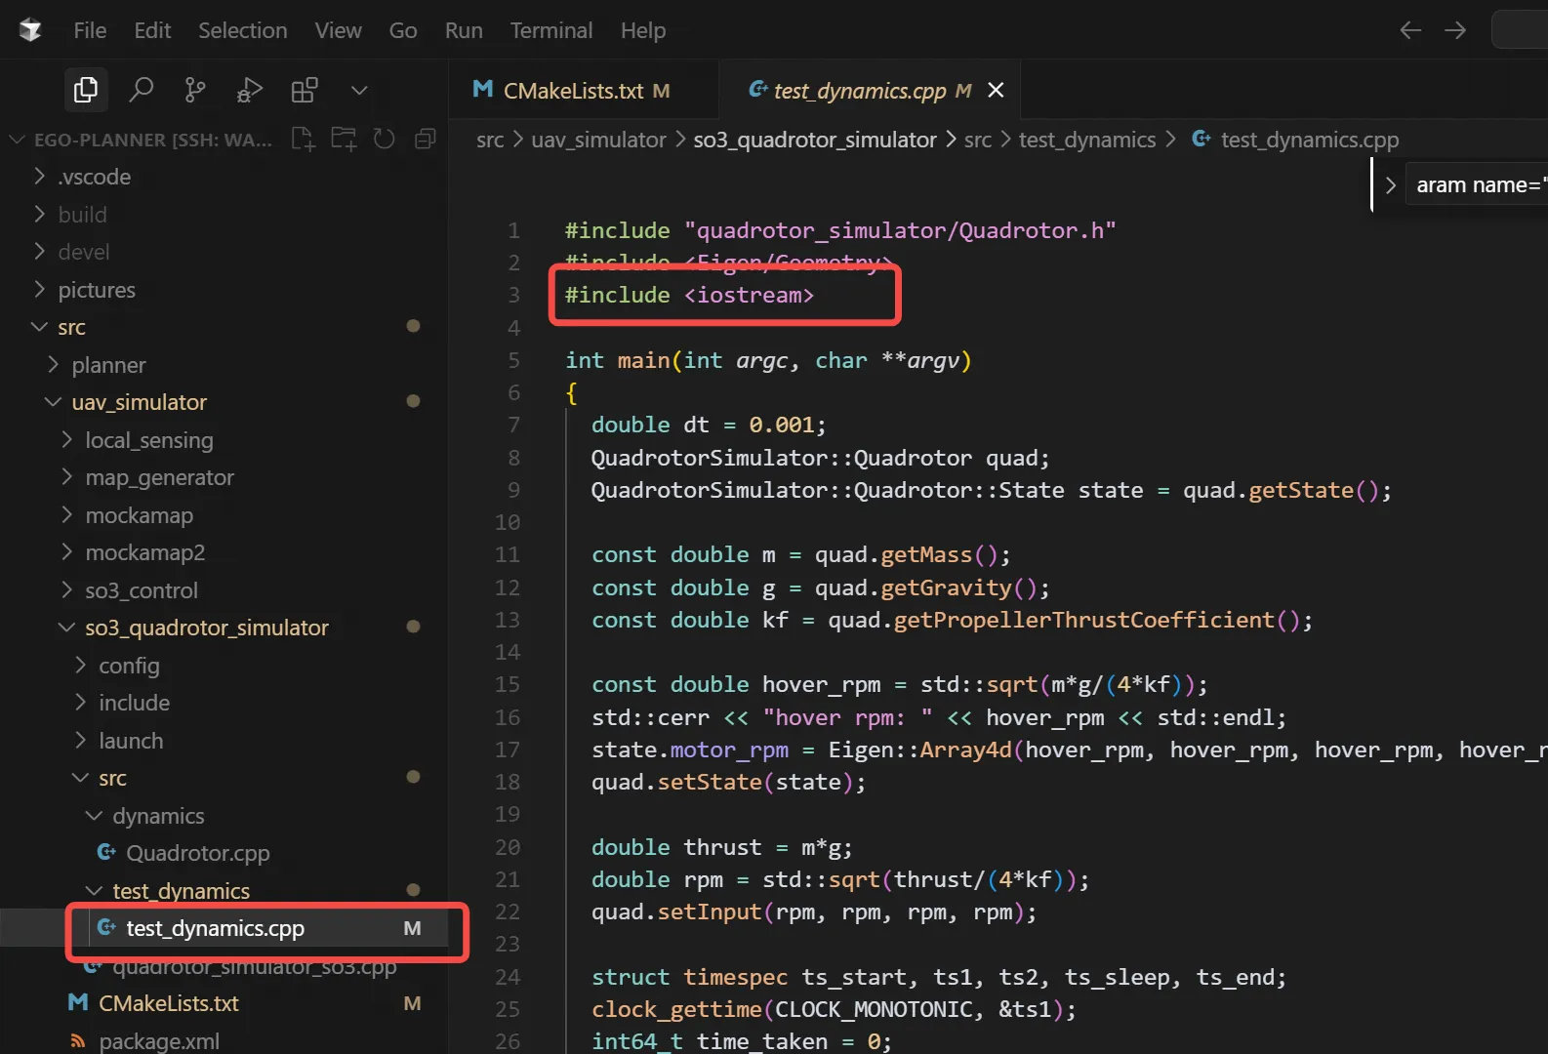This screenshot has height=1054, width=1548.
Task: Click the line number 5 gutter
Action: [x=513, y=360]
